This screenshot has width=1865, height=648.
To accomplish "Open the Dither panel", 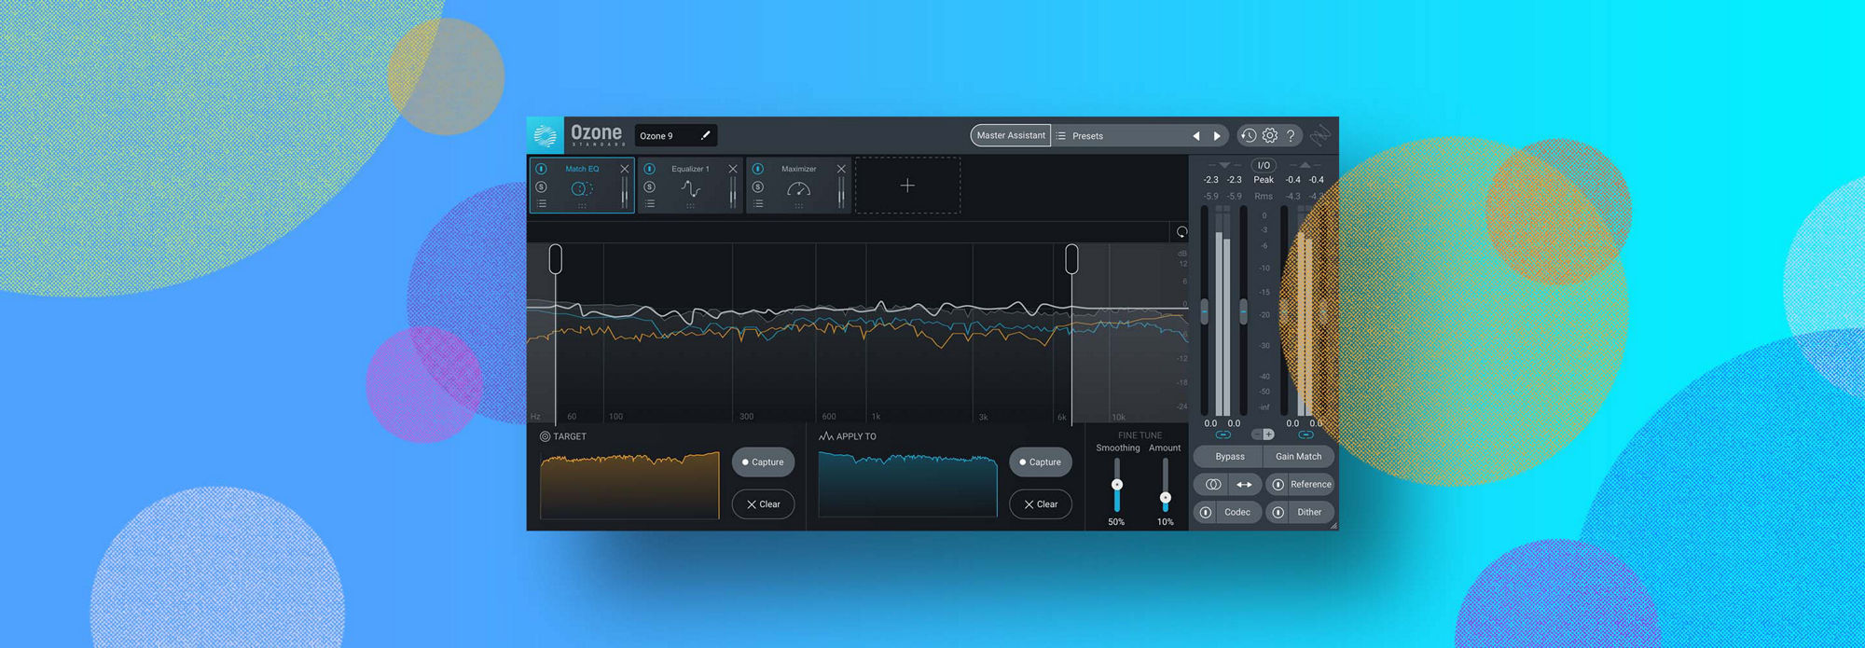I will (1309, 513).
